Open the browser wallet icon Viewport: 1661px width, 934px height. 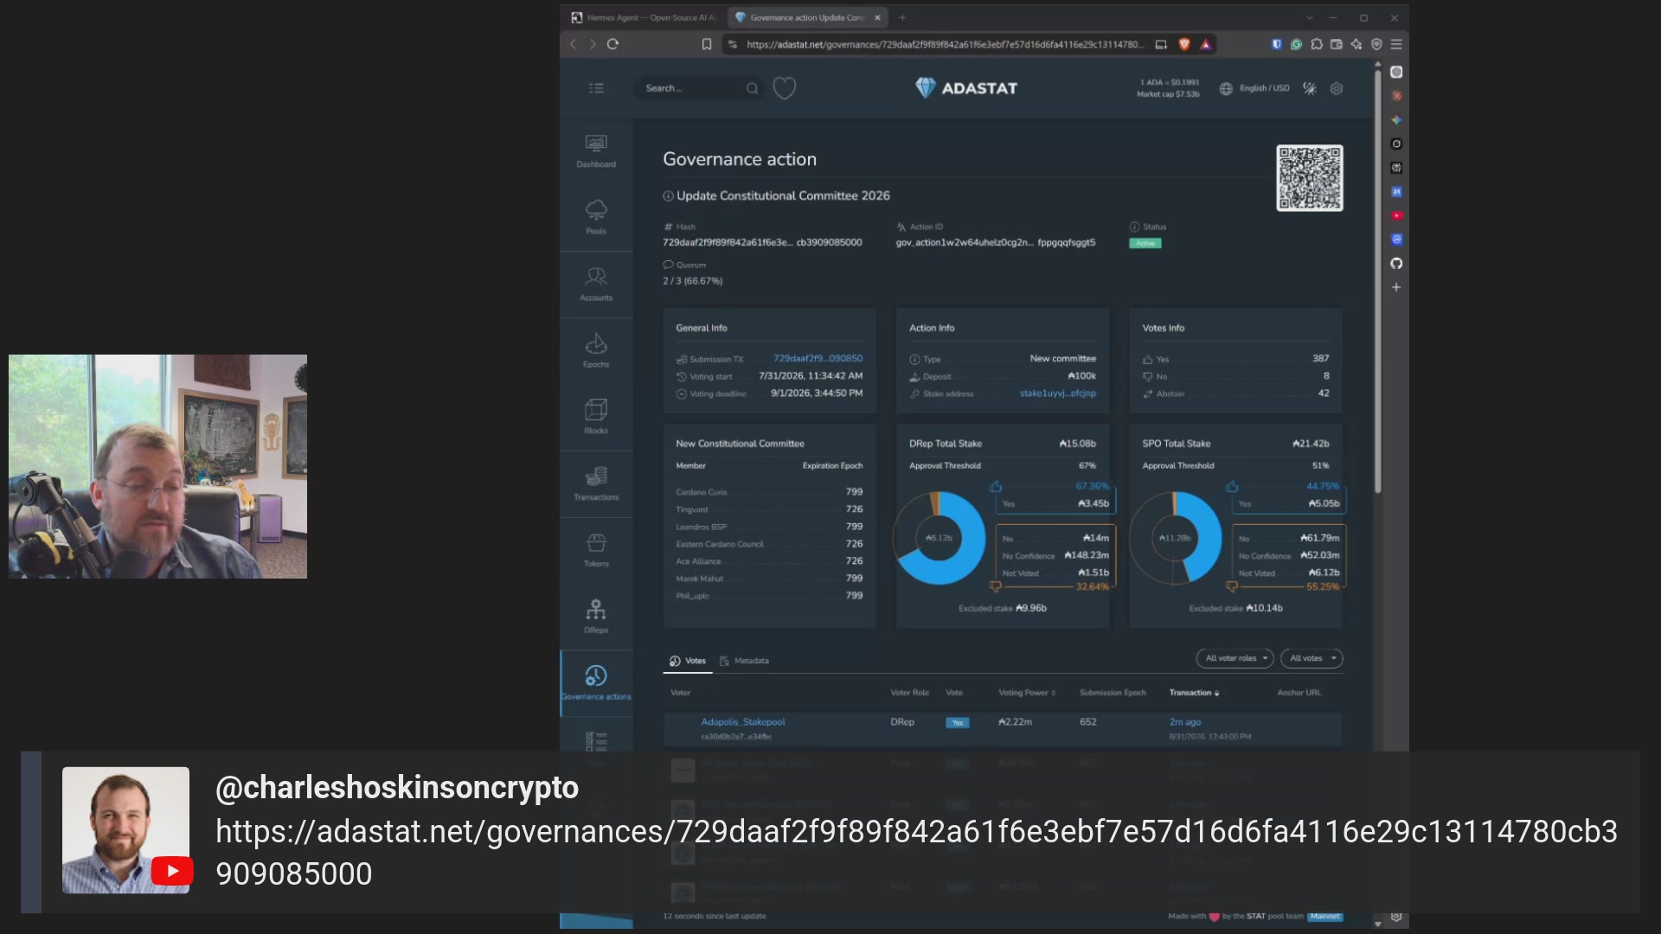coord(1337,44)
